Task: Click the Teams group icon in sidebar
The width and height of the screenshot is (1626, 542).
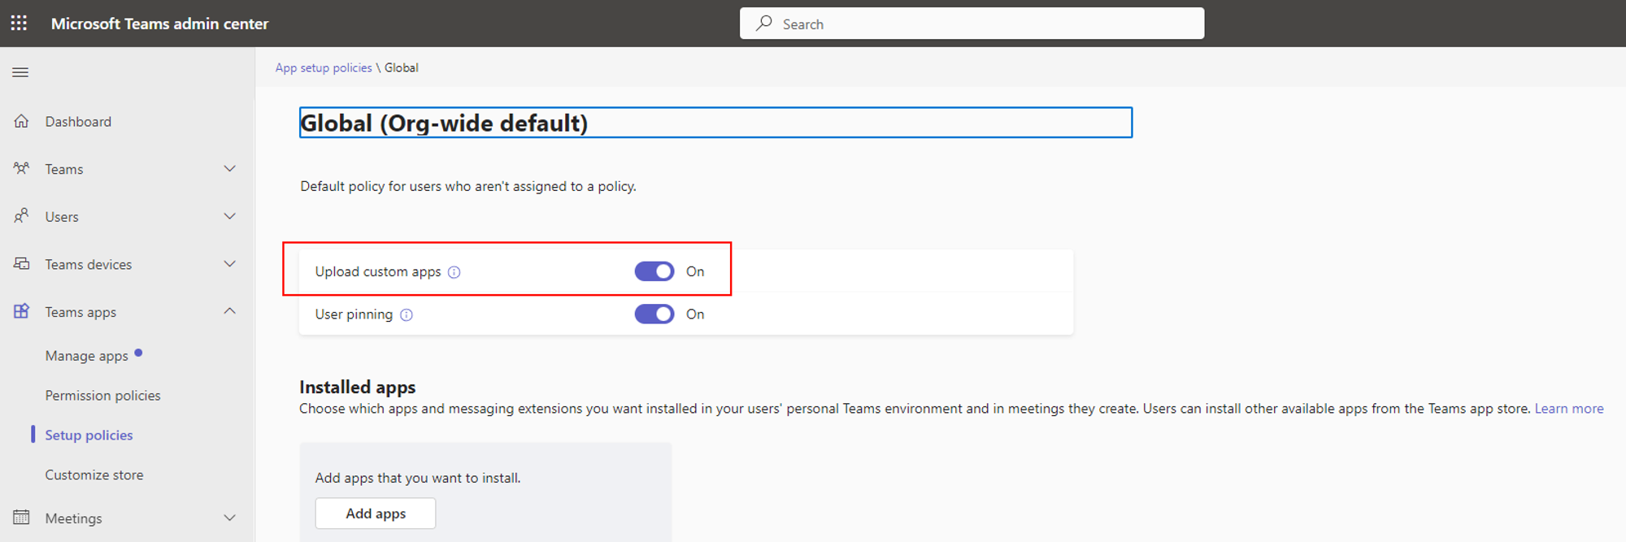Action: pyautogui.click(x=22, y=168)
